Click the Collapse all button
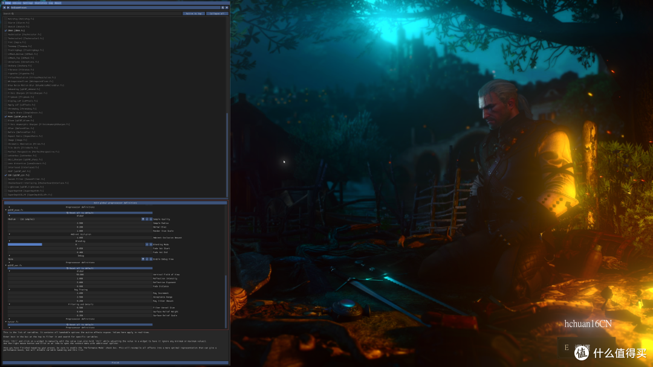653x367 pixels. 217,13
